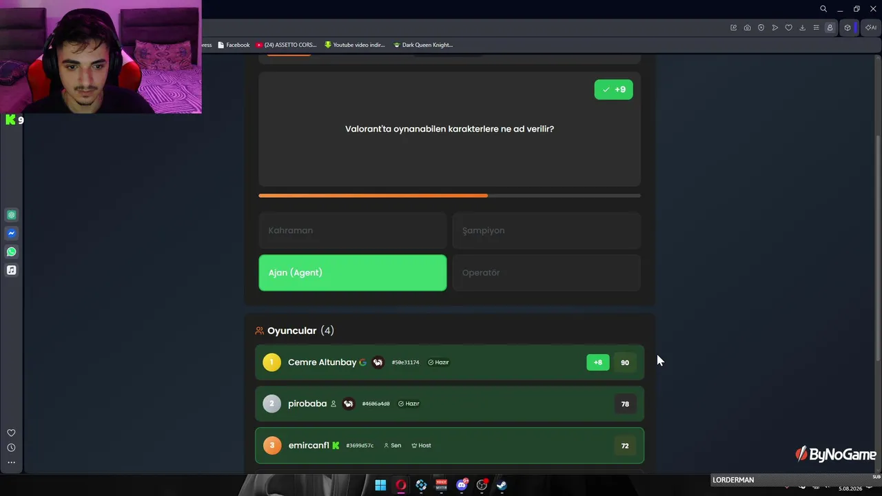Click the Host label on emircanf1
Viewport: 882px width, 496px height.
[x=421, y=446]
